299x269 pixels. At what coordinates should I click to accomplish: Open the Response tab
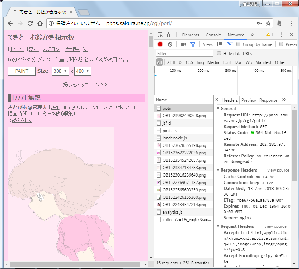(x=268, y=100)
